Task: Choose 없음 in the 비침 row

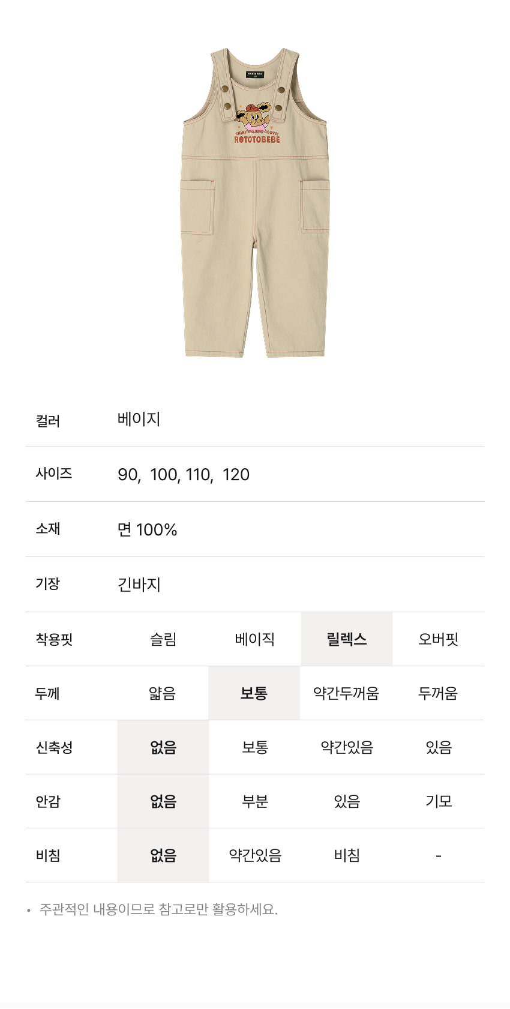Action: (163, 855)
